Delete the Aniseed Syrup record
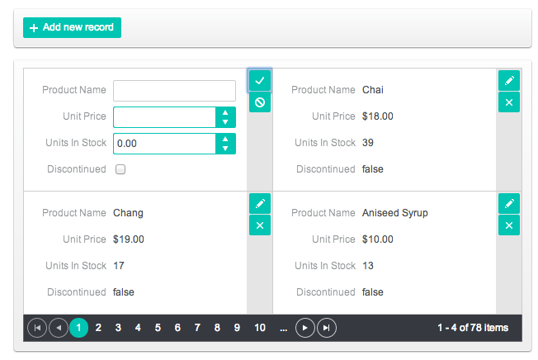 point(509,225)
